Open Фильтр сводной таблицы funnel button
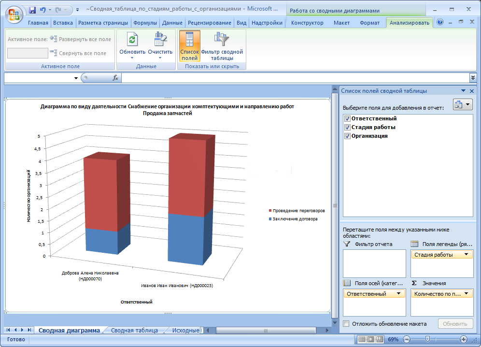The height and width of the screenshot is (347, 481). [x=222, y=45]
